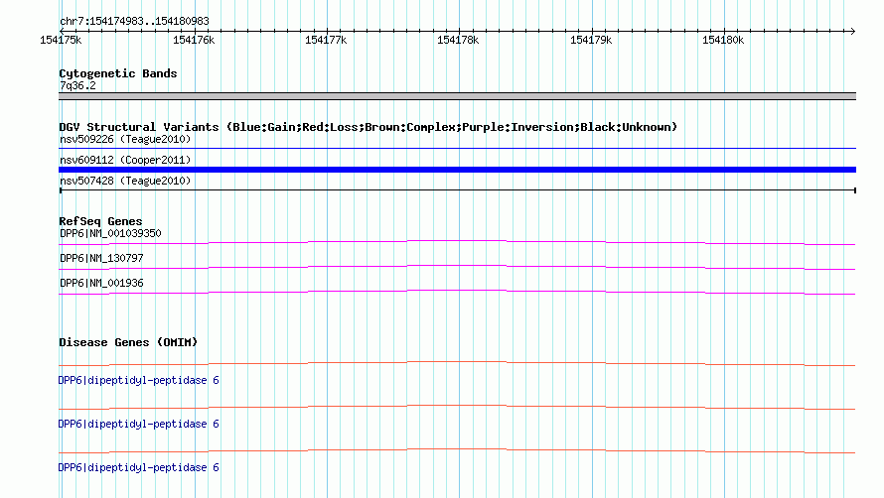Viewport: 884px width, 498px height.
Task: Click the thick blue nsv609112 gain bar
Action: [457, 170]
